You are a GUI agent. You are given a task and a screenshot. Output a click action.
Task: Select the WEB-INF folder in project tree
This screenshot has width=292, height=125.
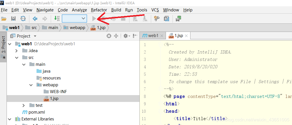click(x=55, y=91)
